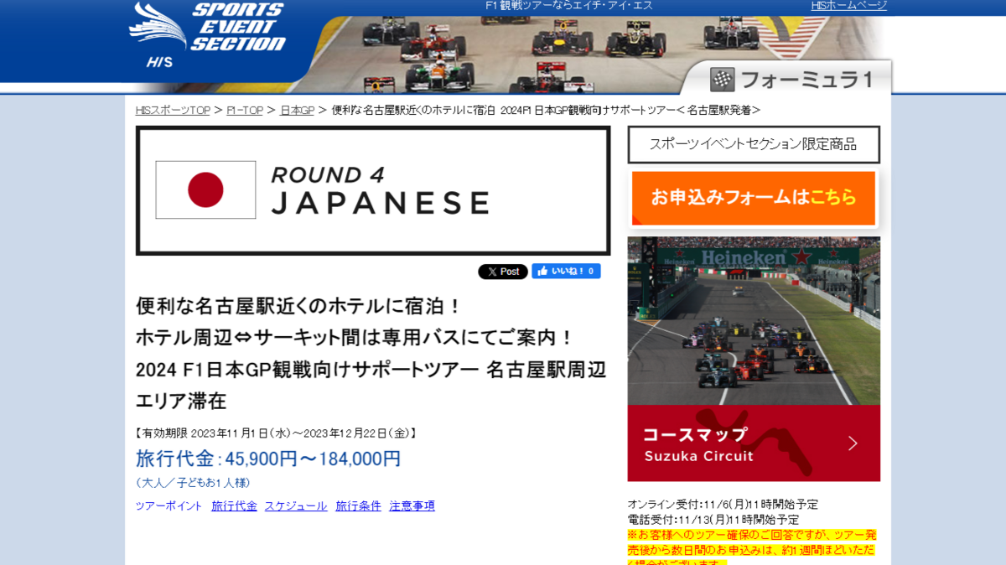Viewport: 1006px width, 565px height.
Task: Jump to スケジュール section link
Action: [x=296, y=505]
